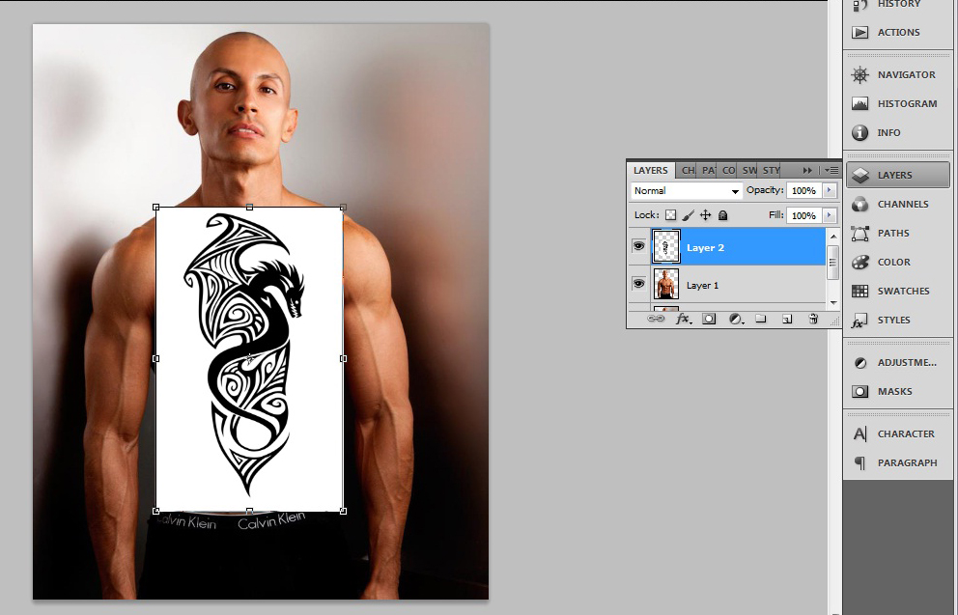Open the Character panel icon
This screenshot has width=958, height=615.
pyautogui.click(x=860, y=434)
